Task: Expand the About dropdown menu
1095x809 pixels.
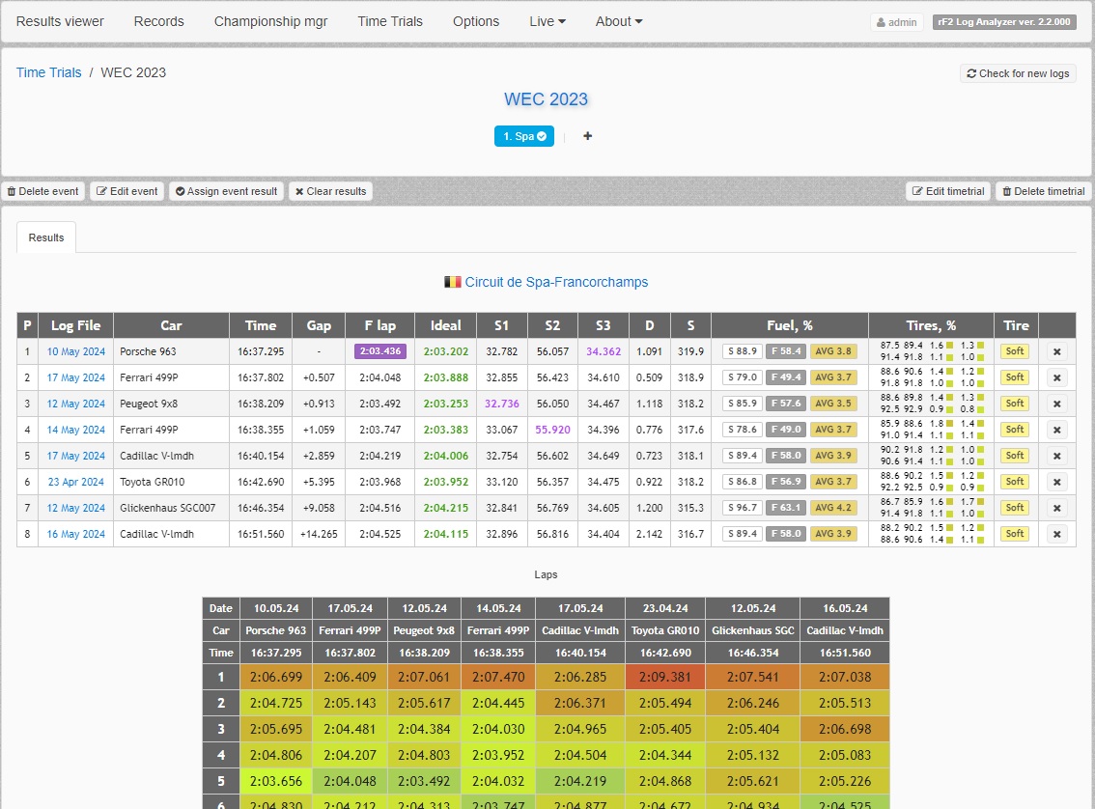Action: tap(619, 21)
